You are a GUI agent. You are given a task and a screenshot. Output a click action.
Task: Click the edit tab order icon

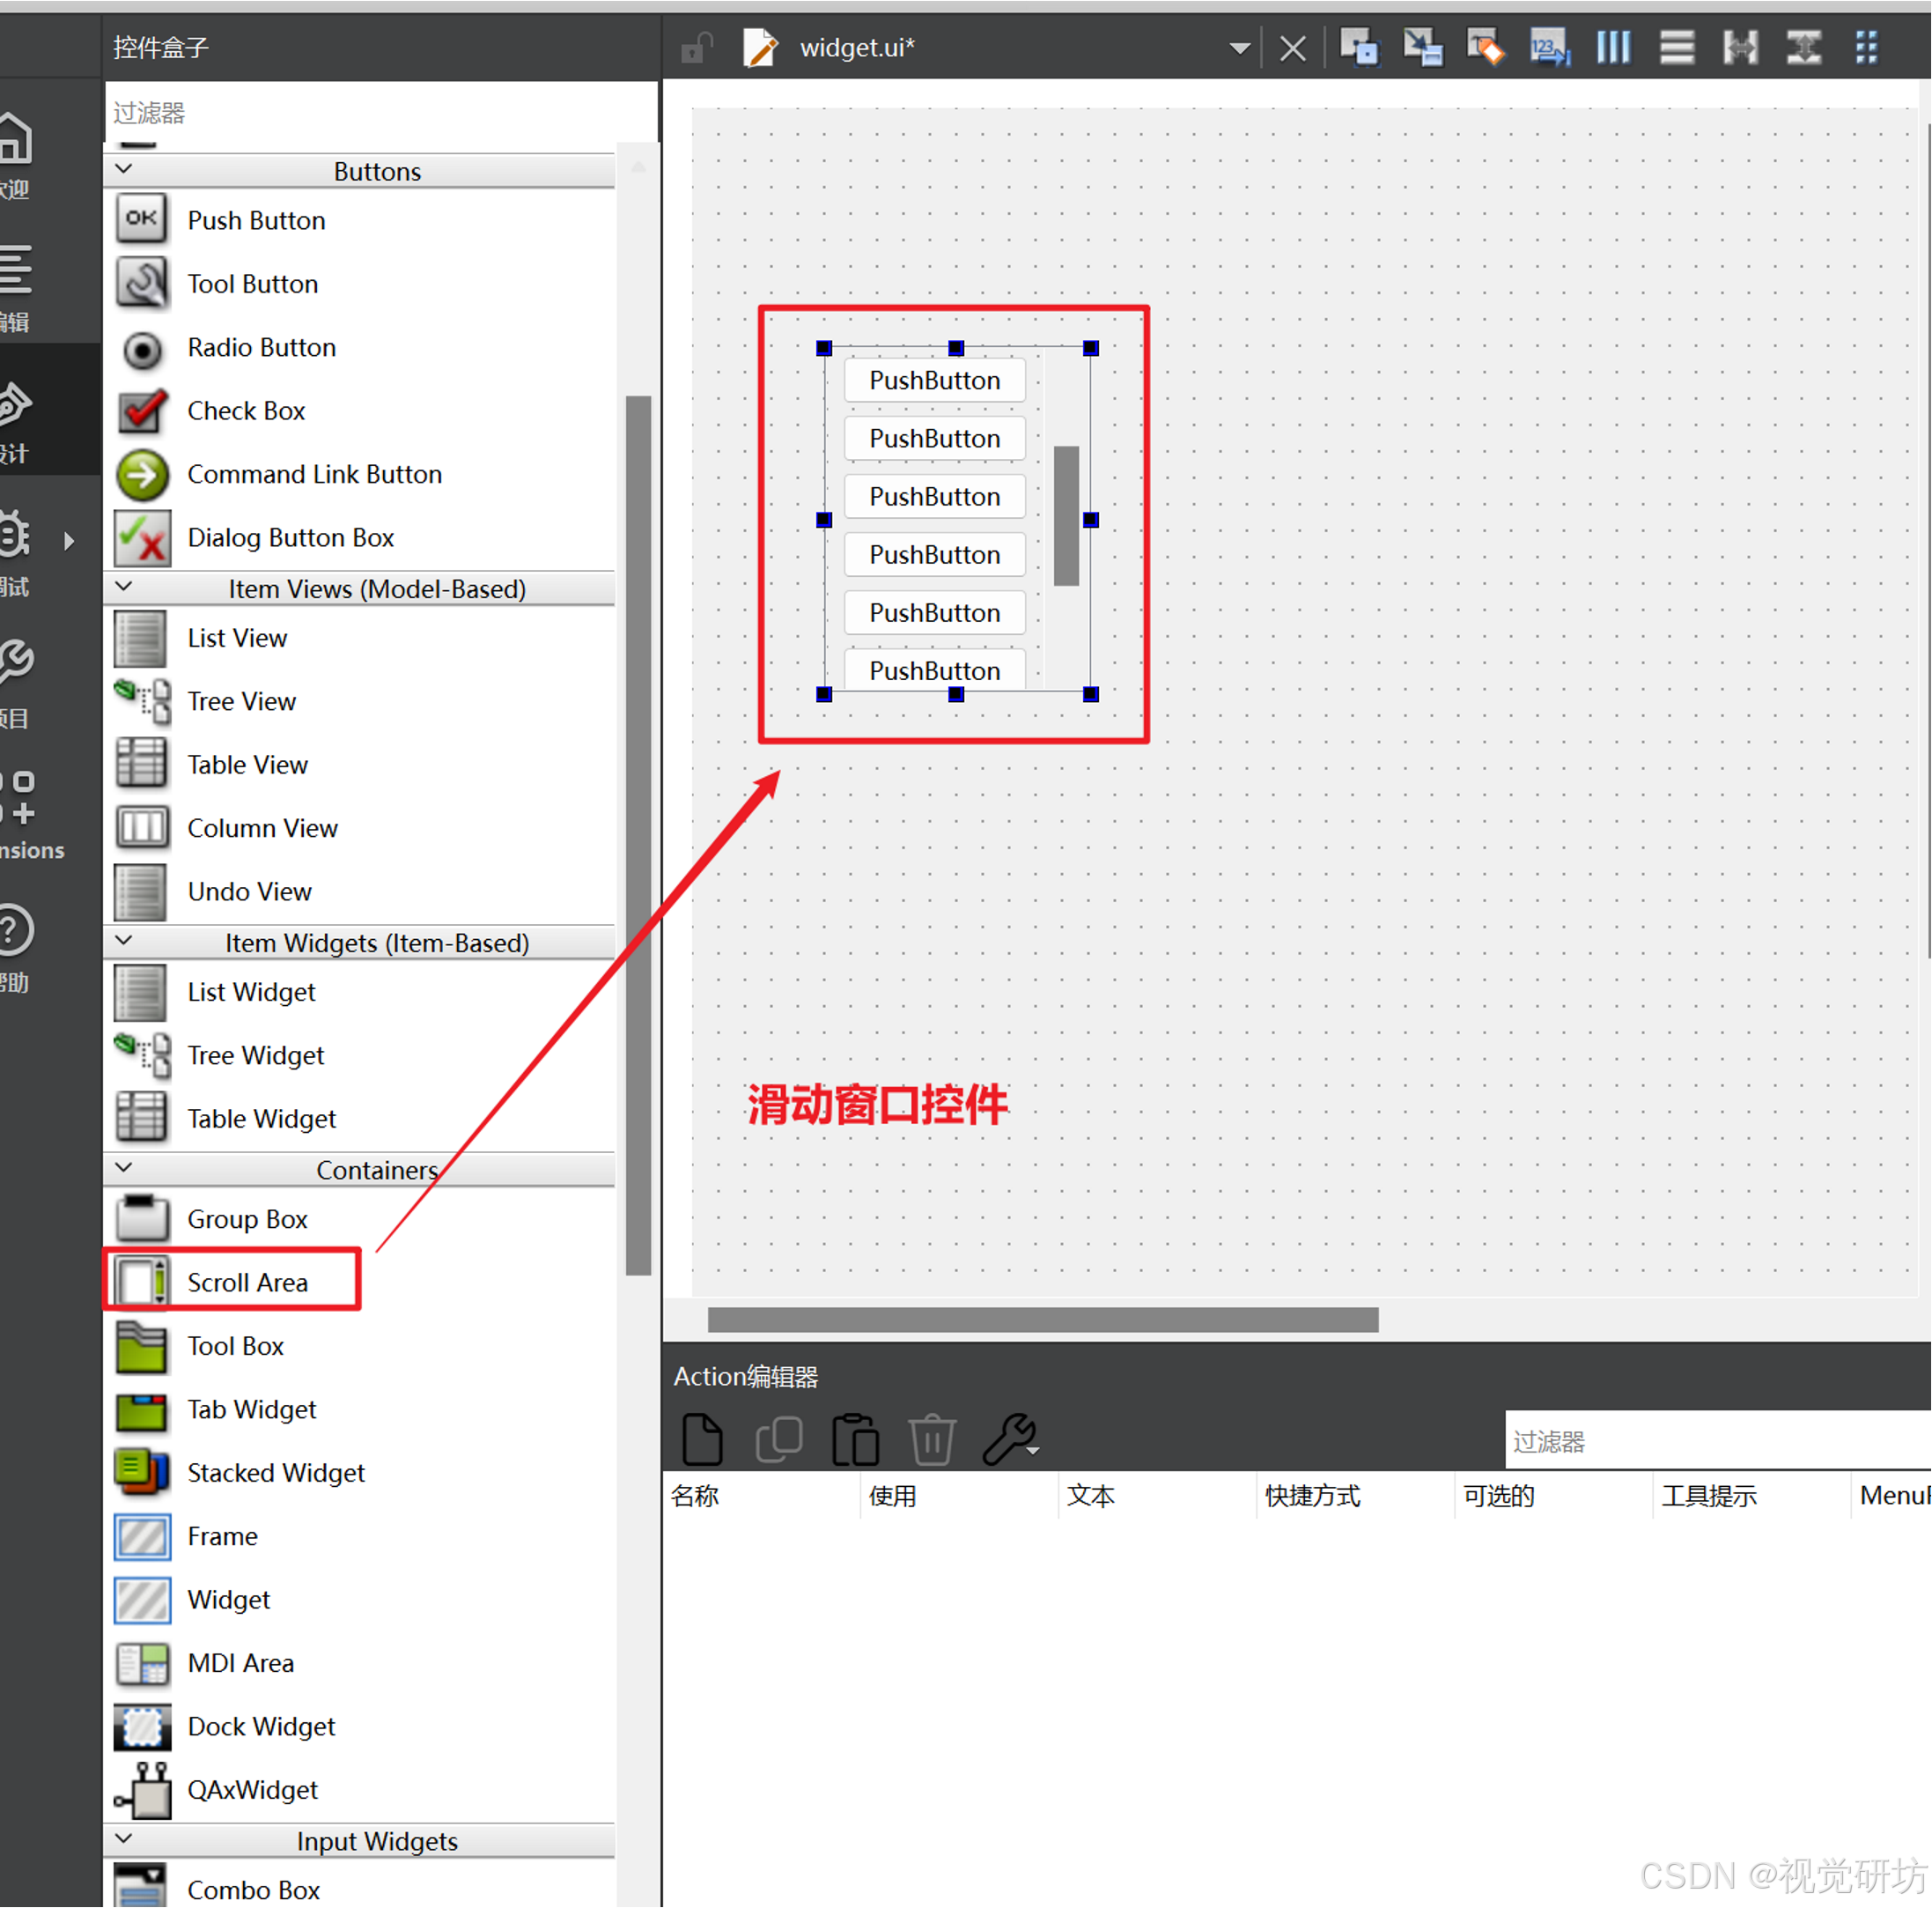coord(1549,47)
